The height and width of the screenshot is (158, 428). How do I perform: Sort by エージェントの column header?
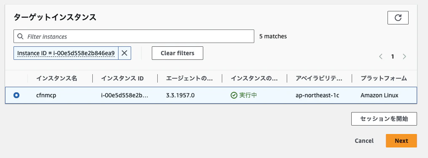[x=189, y=79]
